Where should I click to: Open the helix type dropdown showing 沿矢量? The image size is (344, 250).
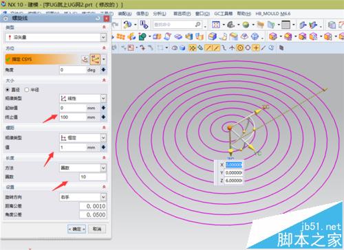click(56, 37)
